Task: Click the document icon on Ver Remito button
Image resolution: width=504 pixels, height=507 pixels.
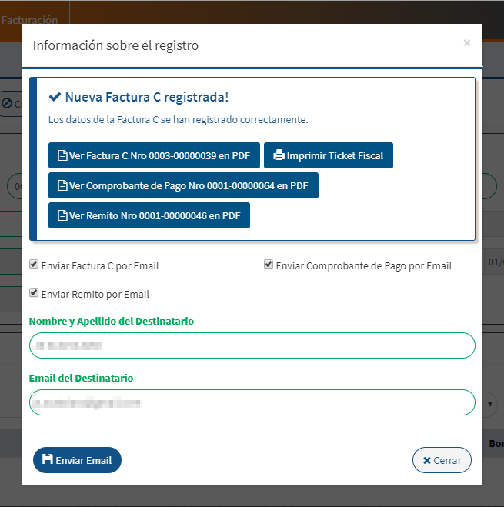Action: click(x=62, y=215)
